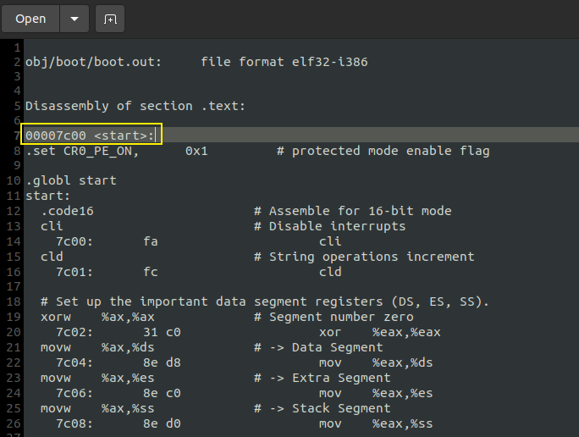Place cursor on '.code16' directive
This screenshot has width=579, height=437.
click(x=67, y=211)
